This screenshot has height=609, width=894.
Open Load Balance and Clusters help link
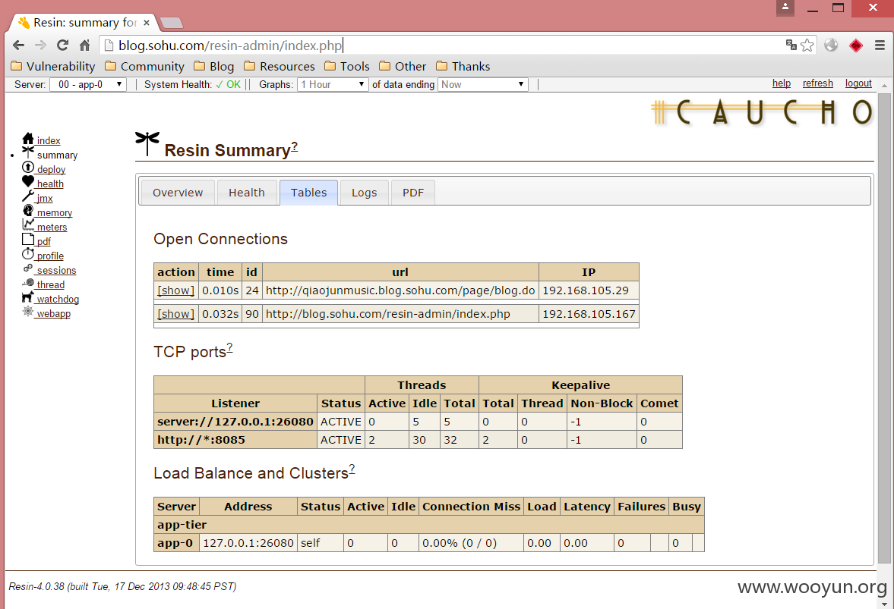[x=352, y=469]
